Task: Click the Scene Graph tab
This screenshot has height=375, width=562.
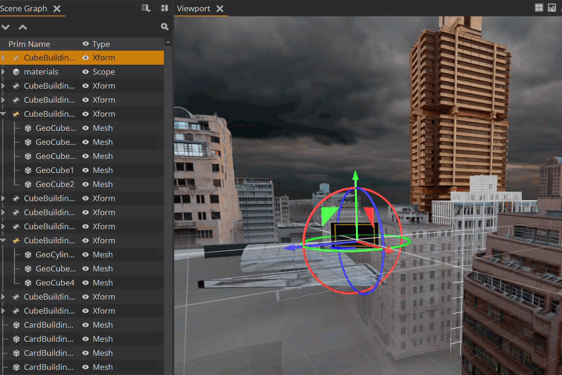Action: click(23, 8)
